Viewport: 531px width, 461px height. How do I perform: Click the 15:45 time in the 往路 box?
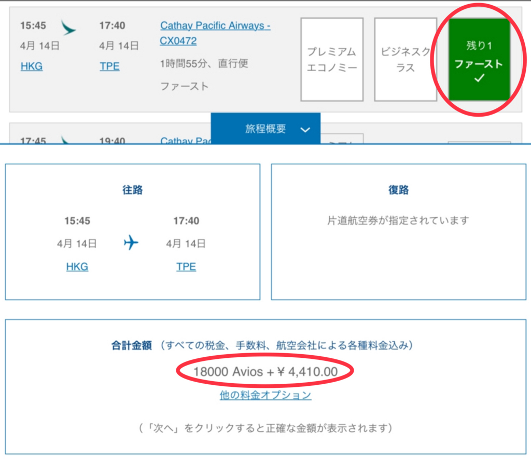tap(77, 221)
